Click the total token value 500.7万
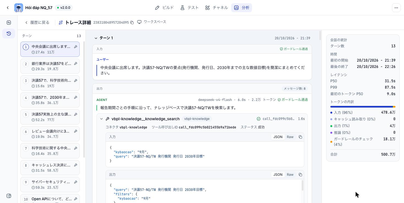Image resolution: width=404 pixels, height=203 pixels. (x=388, y=155)
